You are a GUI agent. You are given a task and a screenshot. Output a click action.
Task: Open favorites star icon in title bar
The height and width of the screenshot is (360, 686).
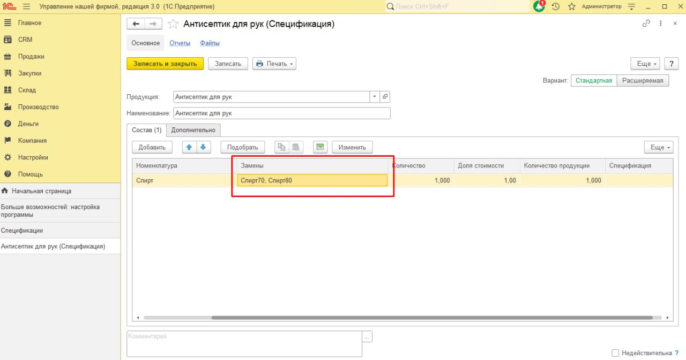[x=572, y=6]
